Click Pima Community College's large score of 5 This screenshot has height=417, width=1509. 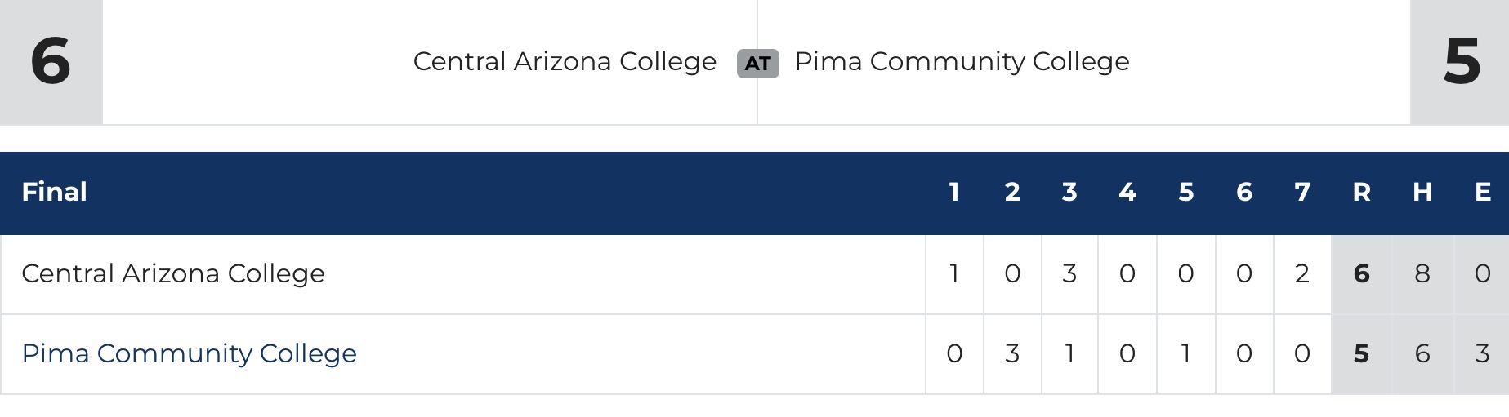click(x=1461, y=61)
